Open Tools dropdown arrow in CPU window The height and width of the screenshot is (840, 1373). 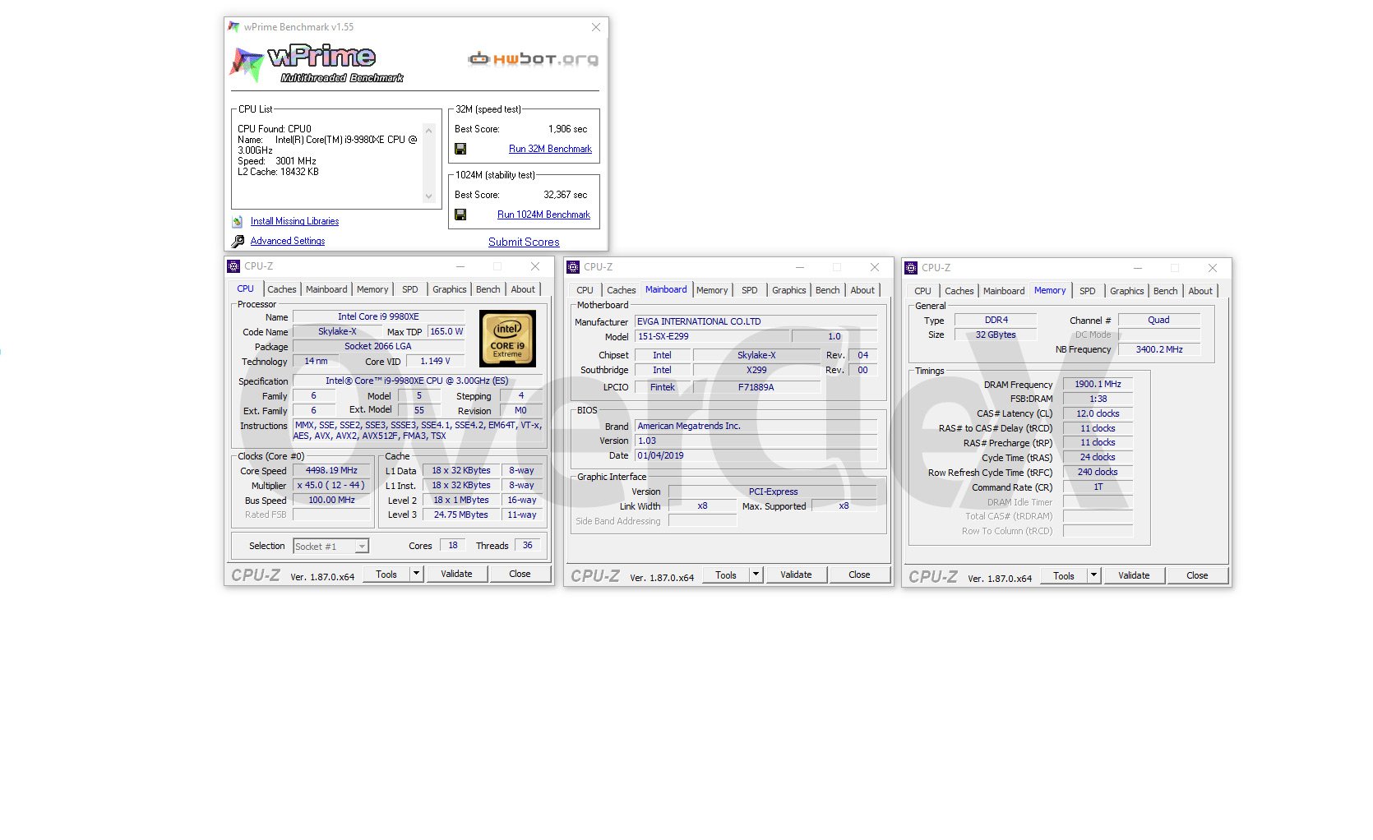(x=417, y=574)
